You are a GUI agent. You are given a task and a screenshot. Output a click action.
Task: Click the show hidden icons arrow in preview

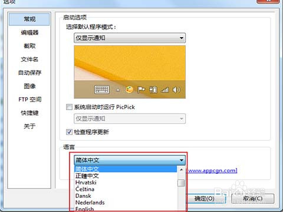(x=118, y=90)
